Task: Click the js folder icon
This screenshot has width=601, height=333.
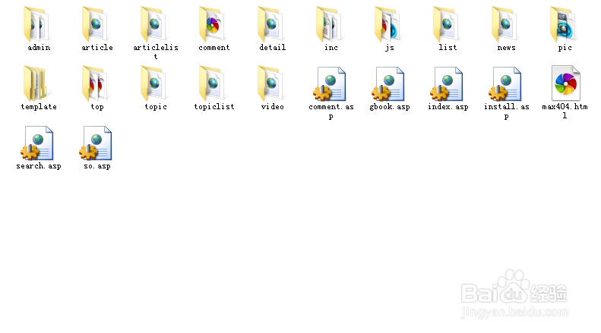Action: [388, 24]
